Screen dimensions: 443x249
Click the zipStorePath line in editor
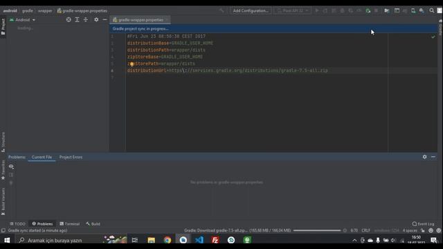[x=161, y=64]
